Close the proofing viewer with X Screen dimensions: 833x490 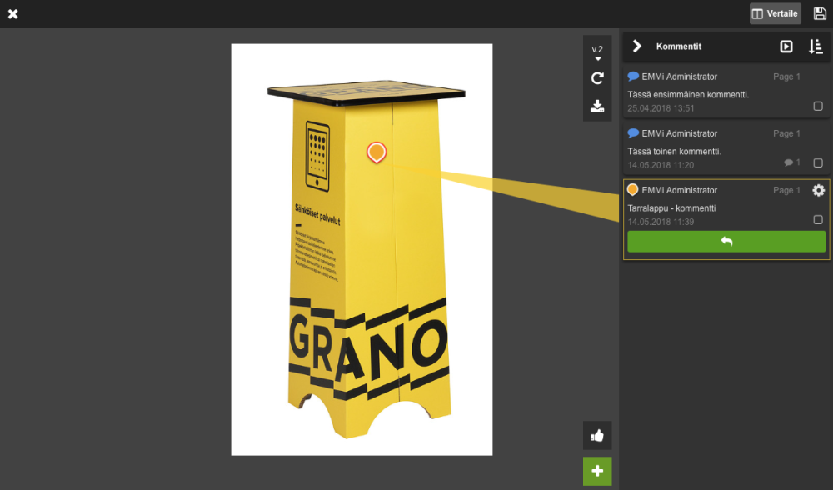click(x=13, y=14)
